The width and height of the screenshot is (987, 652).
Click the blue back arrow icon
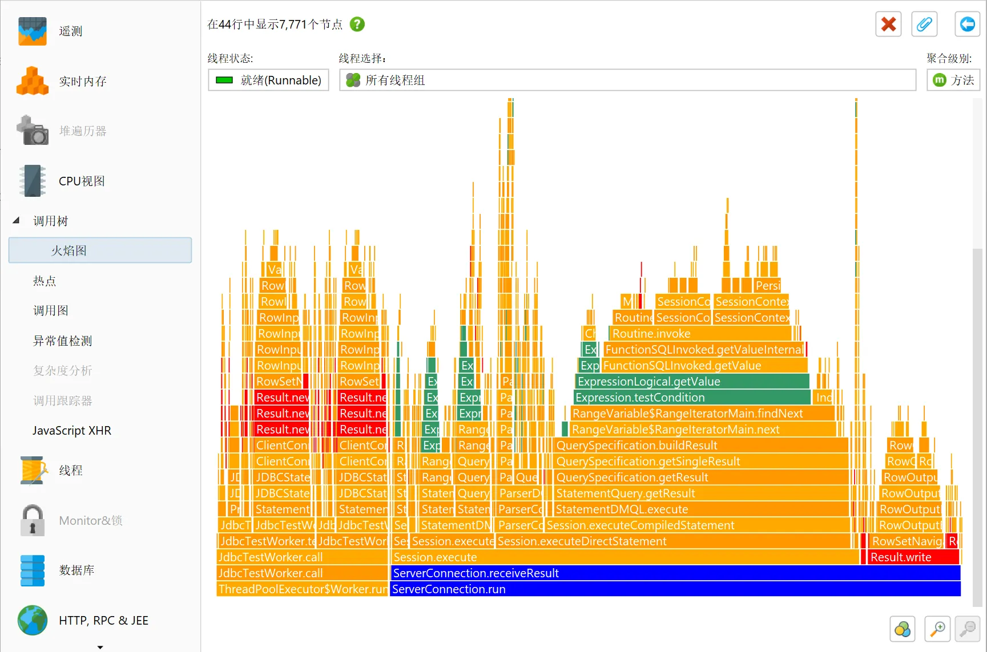(967, 24)
